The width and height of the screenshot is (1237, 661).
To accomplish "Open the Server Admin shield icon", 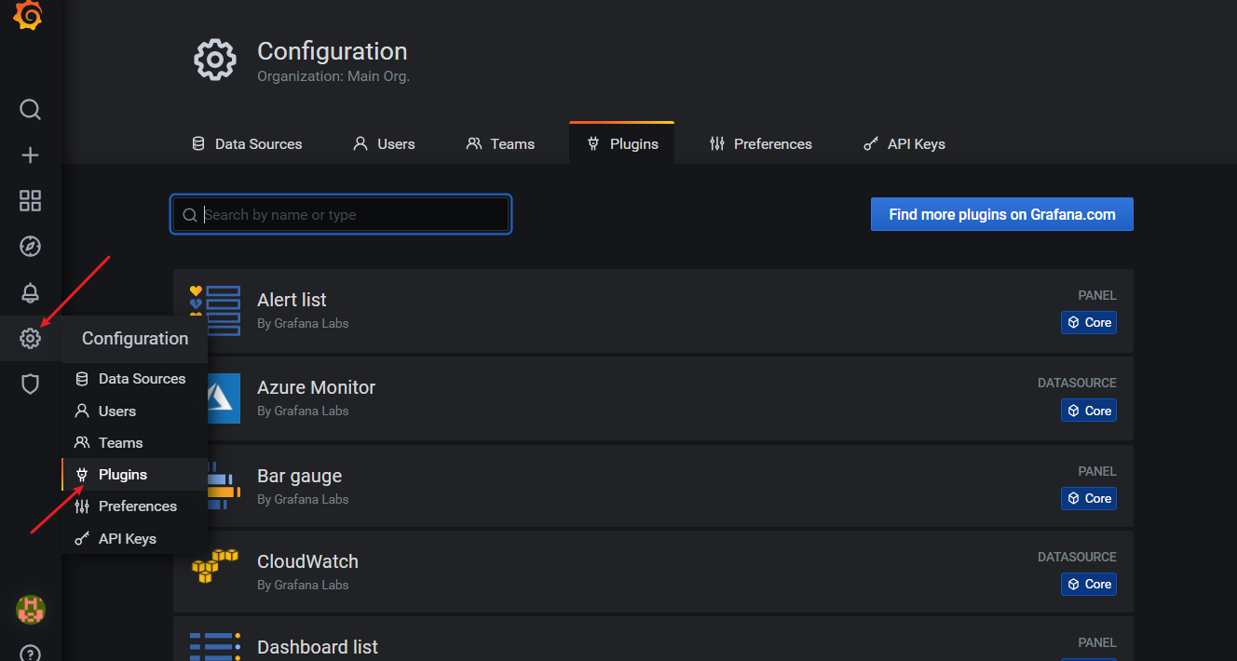I will [30, 384].
